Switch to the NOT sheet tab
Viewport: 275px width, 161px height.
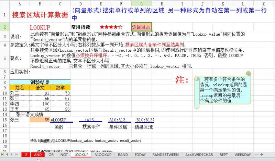click(64, 155)
